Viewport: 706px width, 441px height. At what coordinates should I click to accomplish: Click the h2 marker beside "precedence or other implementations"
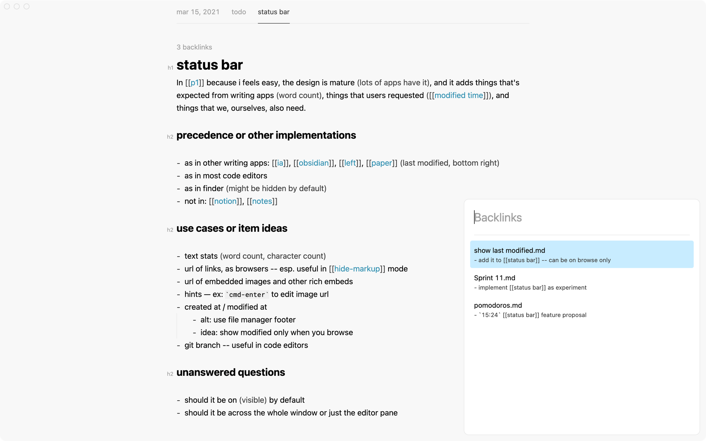coord(170,137)
